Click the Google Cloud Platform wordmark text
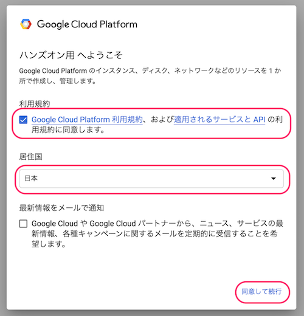The image size is (304, 316). [x=87, y=24]
